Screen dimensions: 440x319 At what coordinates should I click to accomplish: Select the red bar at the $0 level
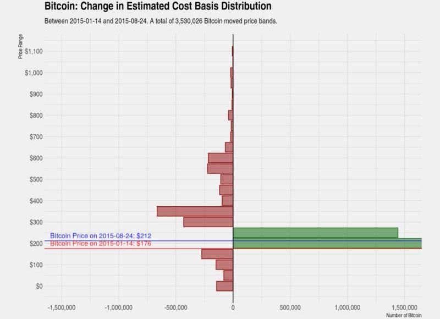coord(225,286)
